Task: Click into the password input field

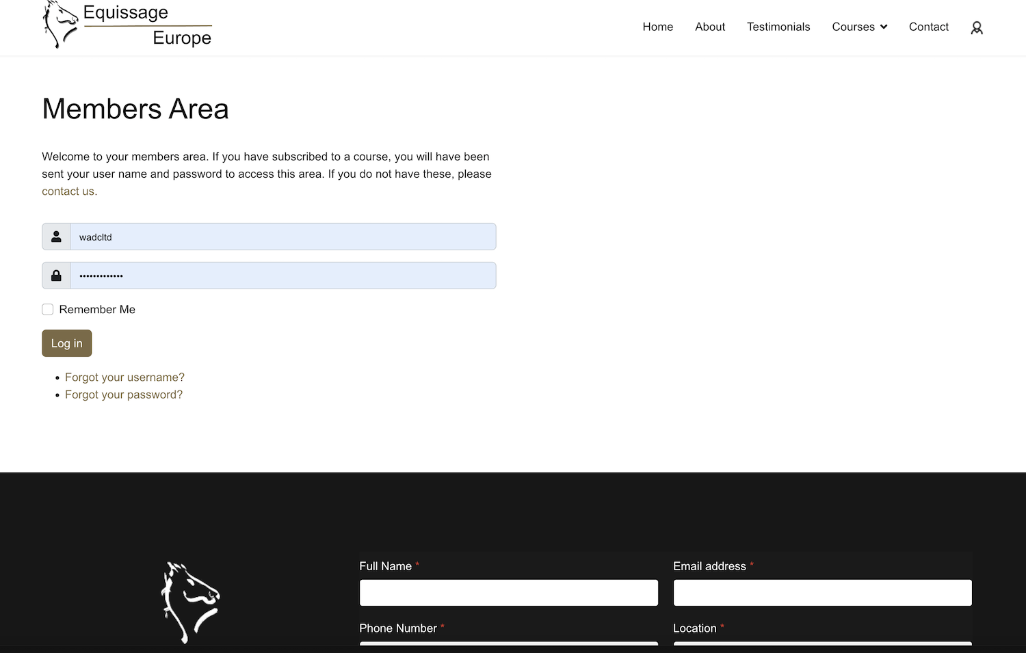Action: 282,276
